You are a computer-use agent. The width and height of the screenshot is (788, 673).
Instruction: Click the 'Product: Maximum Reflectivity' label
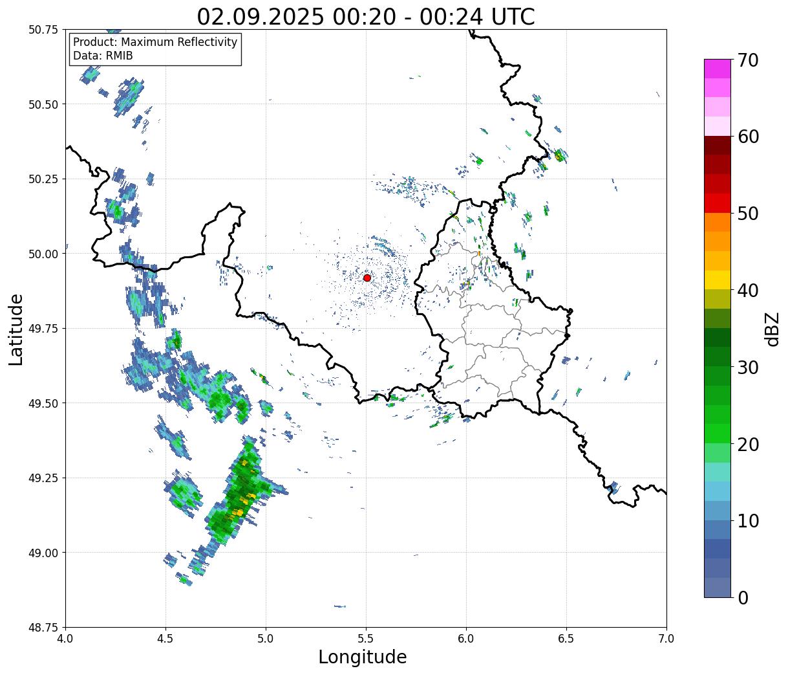[x=155, y=43]
